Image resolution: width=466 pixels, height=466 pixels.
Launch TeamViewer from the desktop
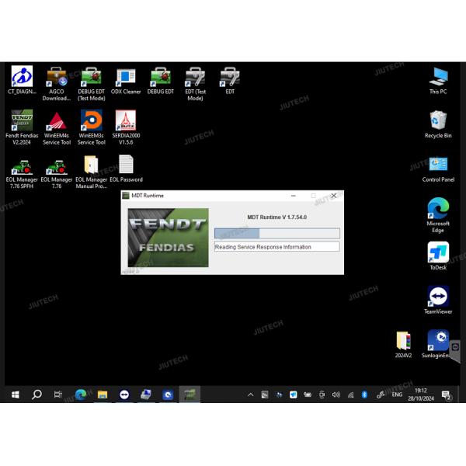[438, 297]
